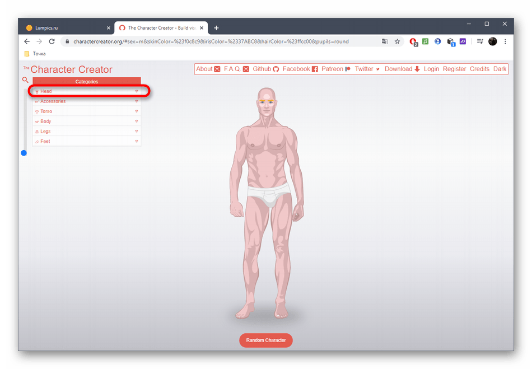Click the Random Character button
532x369 pixels.
[266, 340]
